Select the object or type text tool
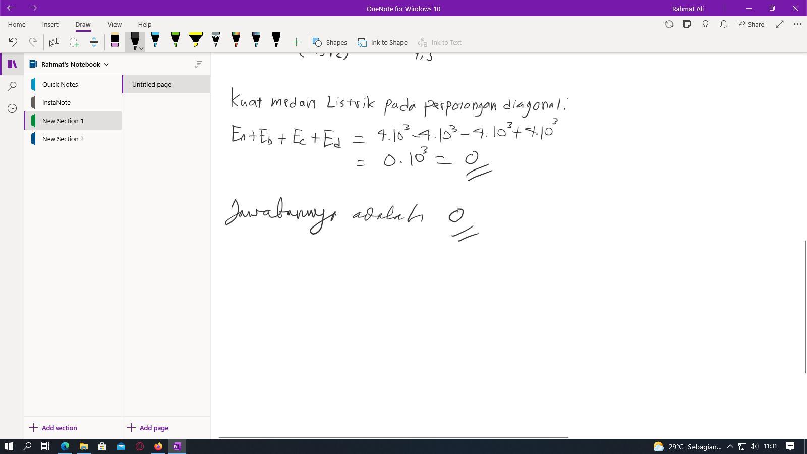807x454 pixels. [x=53, y=42]
